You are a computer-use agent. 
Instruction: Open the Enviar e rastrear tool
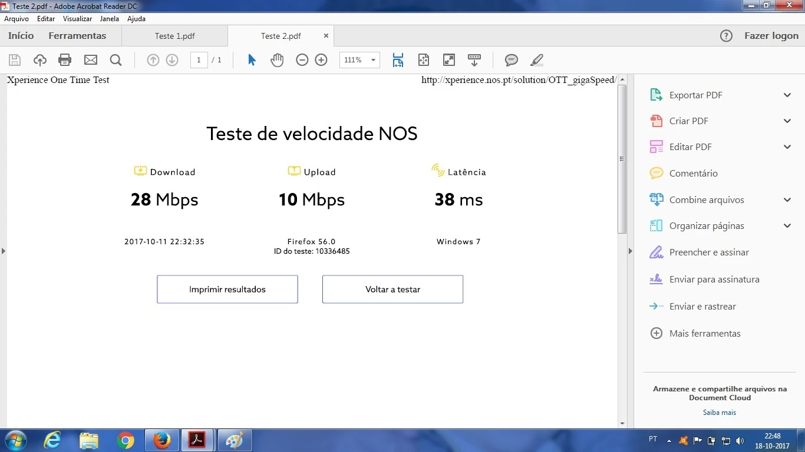[702, 307]
